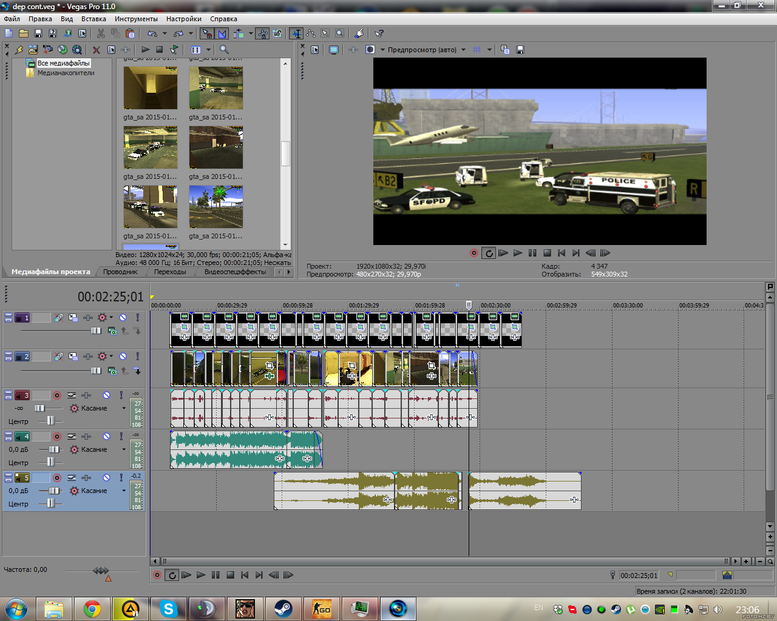Screen dimensions: 777x621
Task: Click the Undo arrow icon
Action: click(152, 33)
